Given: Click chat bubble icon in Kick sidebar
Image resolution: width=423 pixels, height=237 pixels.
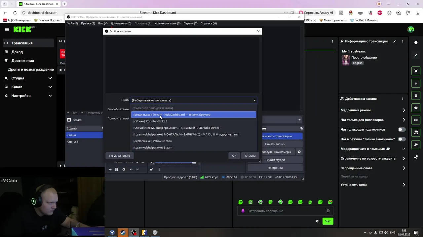Looking at the screenshot, I should 416,108.
